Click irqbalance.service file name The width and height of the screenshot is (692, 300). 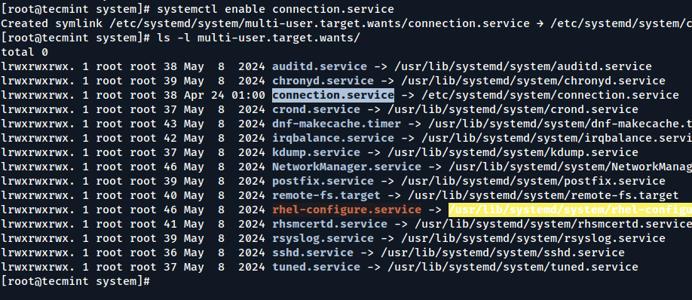point(333,138)
